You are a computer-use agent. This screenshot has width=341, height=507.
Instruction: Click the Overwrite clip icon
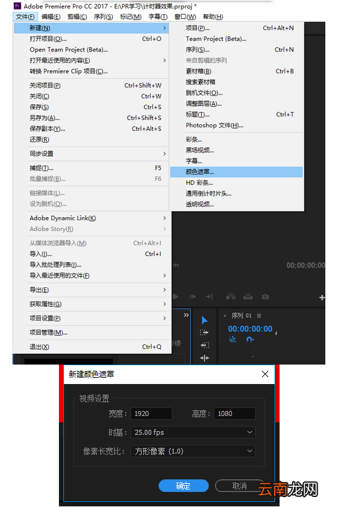(248, 297)
